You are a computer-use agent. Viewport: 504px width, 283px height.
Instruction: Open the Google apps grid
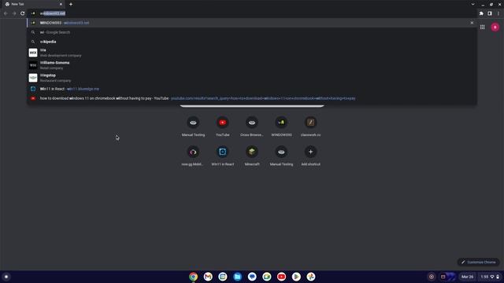point(483,28)
